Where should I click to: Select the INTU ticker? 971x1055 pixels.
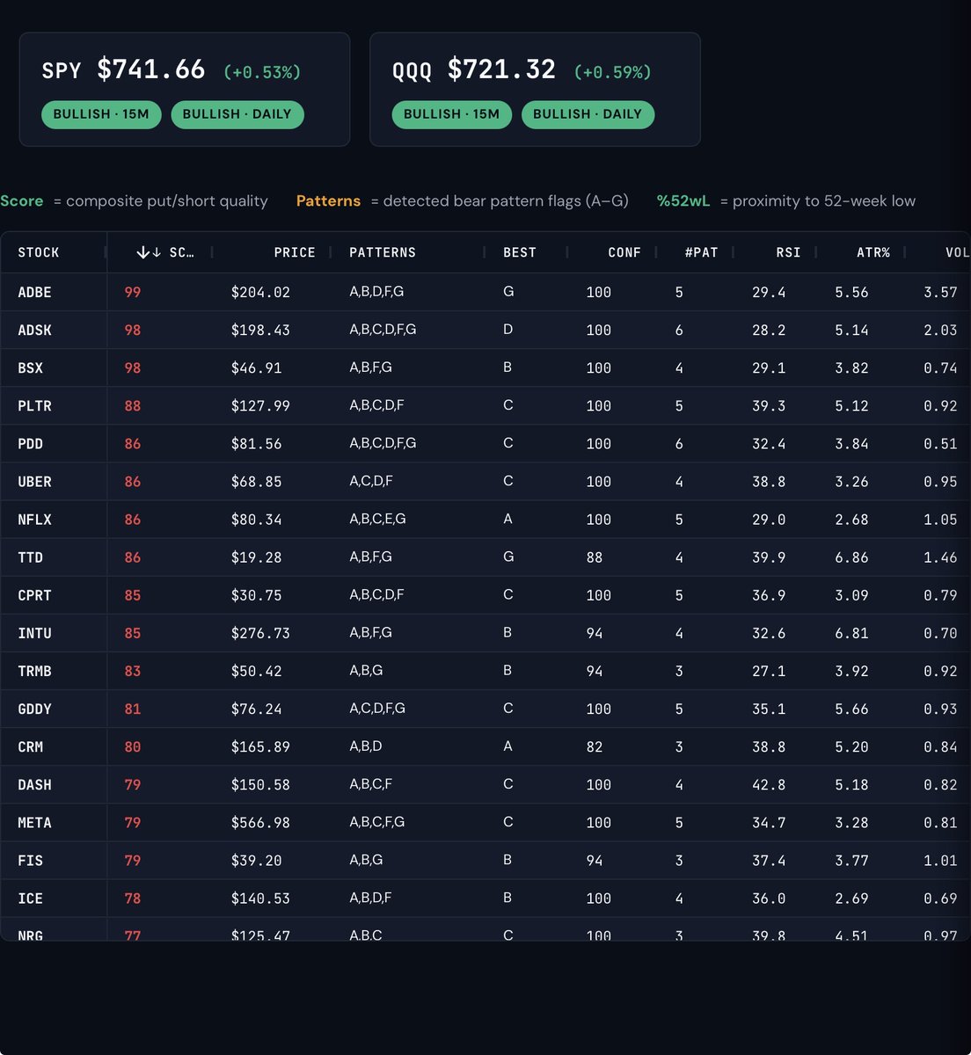(35, 633)
